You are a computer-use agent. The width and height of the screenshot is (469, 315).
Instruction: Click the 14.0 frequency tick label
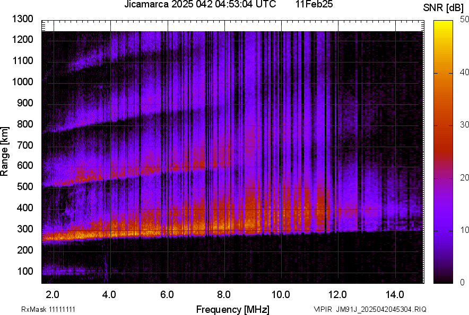[395, 294]
